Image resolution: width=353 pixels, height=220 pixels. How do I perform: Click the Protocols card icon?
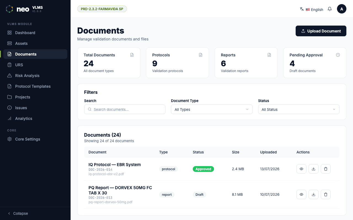[200, 55]
